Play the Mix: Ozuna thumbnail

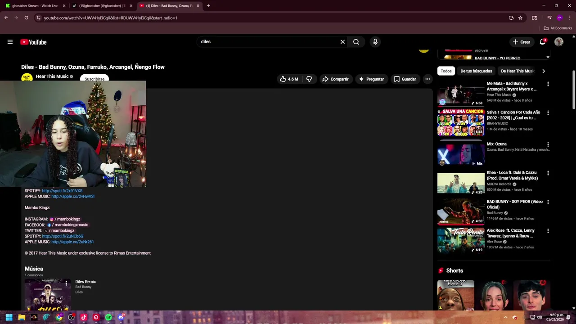461,154
